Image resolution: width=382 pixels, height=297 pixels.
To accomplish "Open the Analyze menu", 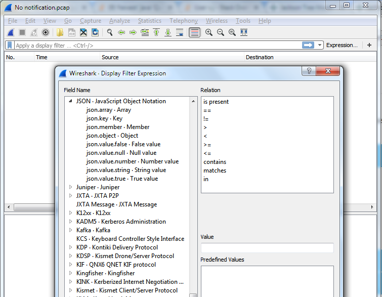I will (x=119, y=21).
